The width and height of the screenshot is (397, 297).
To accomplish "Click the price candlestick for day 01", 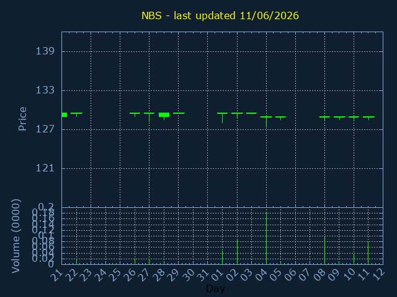I will pyautogui.click(x=222, y=118).
